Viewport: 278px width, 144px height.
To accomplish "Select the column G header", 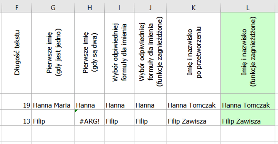I will coord(53,6).
